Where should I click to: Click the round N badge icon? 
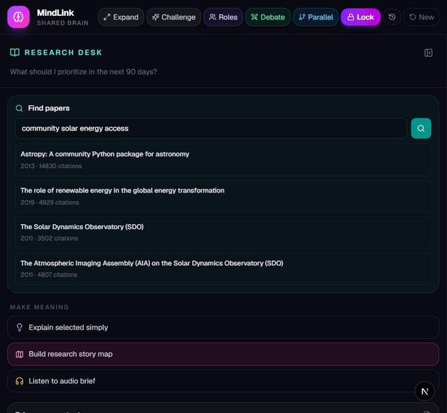coord(425,391)
